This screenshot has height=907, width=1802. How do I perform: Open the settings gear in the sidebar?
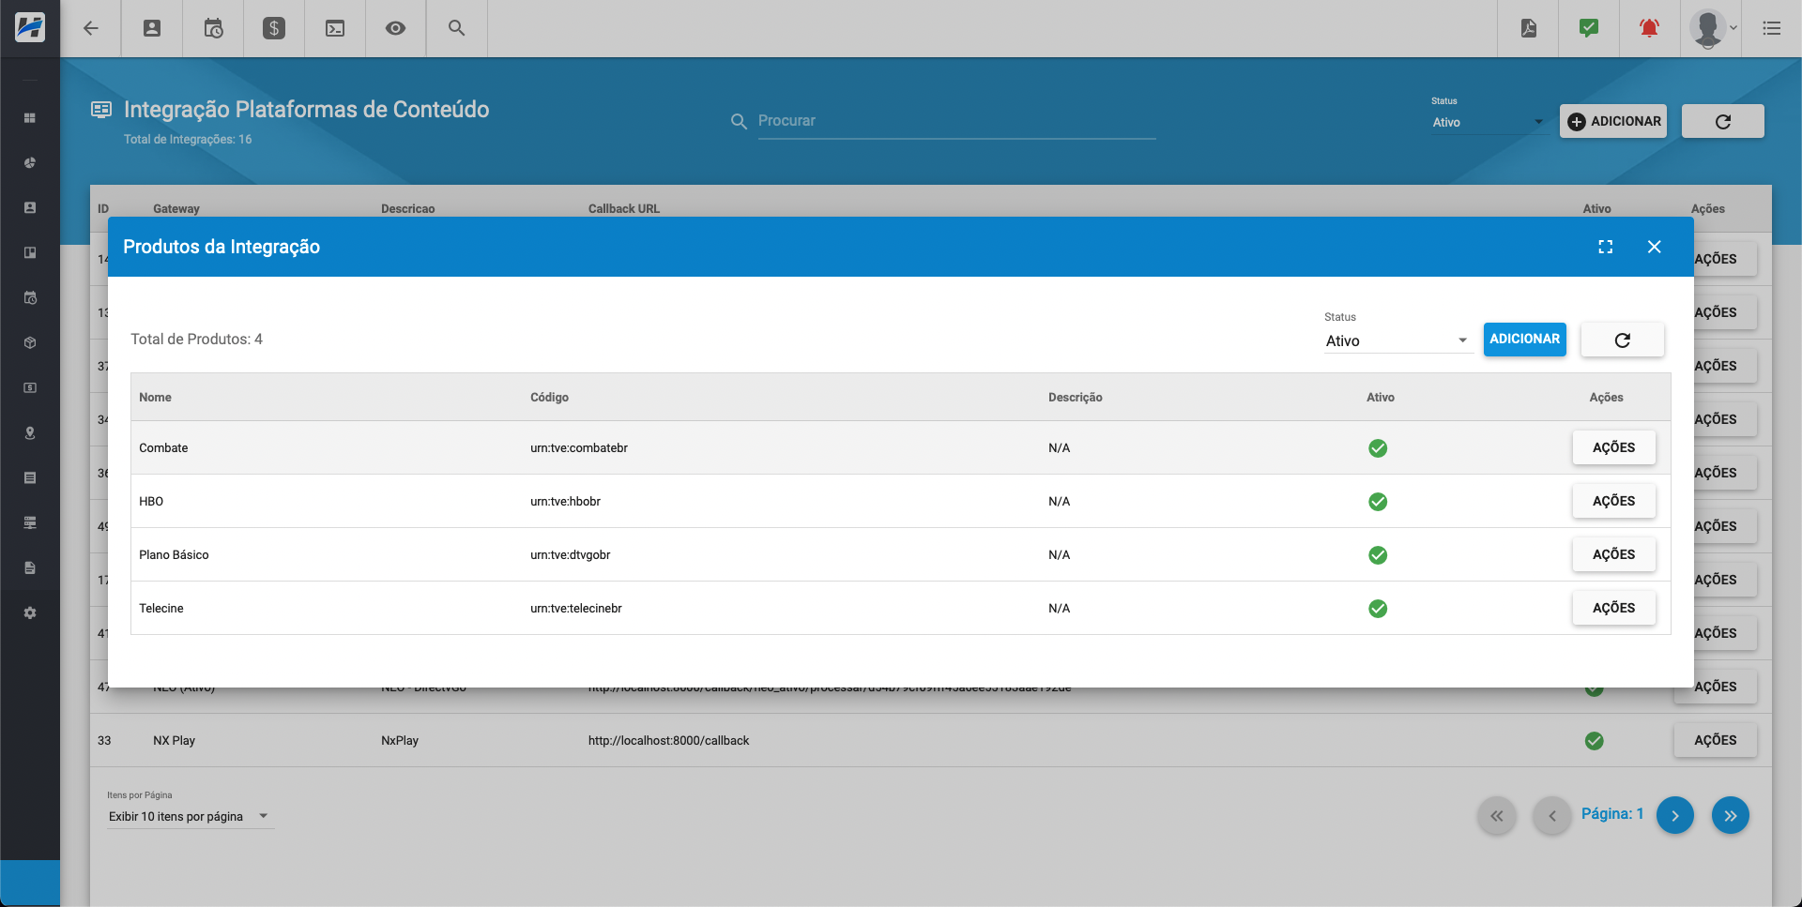click(30, 612)
